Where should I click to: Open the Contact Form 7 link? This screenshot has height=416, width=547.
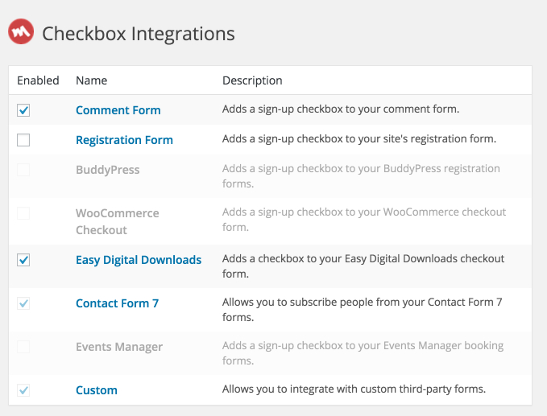pos(118,303)
